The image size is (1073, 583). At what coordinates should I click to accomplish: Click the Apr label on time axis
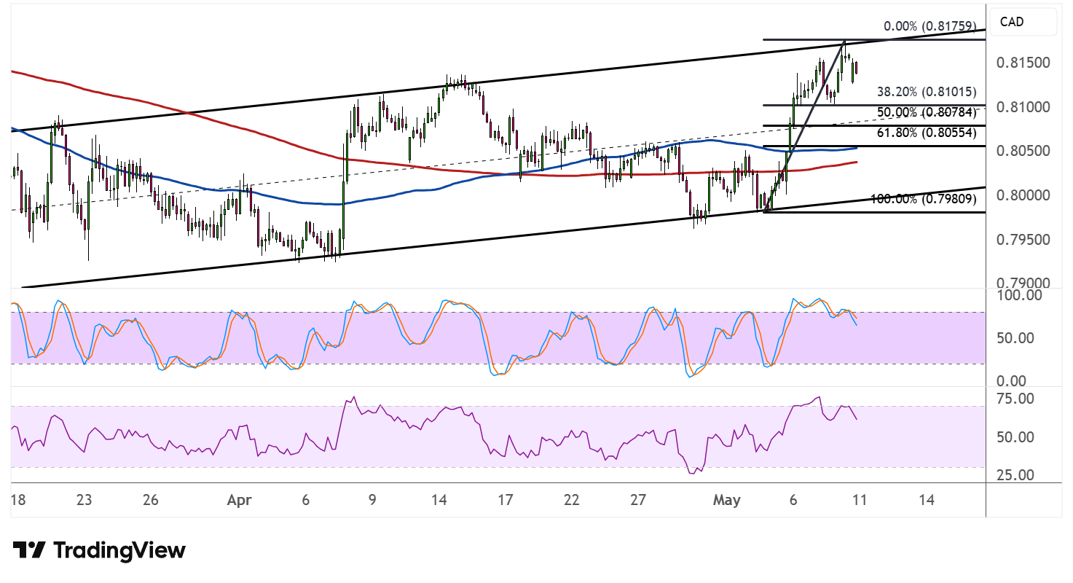coord(239,501)
